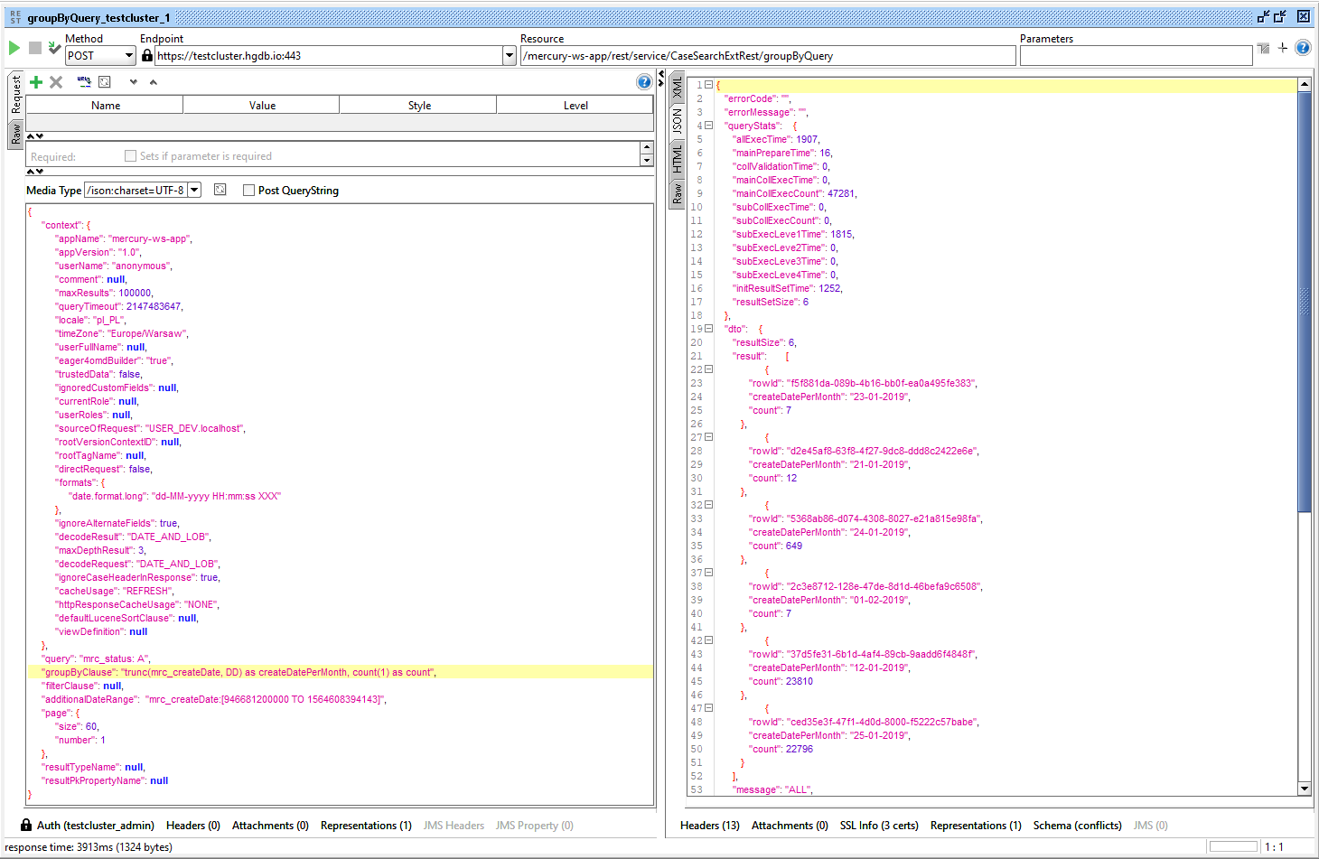Toggle the 'Sets if parameter is required' checkbox
Image resolution: width=1319 pixels, height=859 pixels.
click(x=130, y=156)
